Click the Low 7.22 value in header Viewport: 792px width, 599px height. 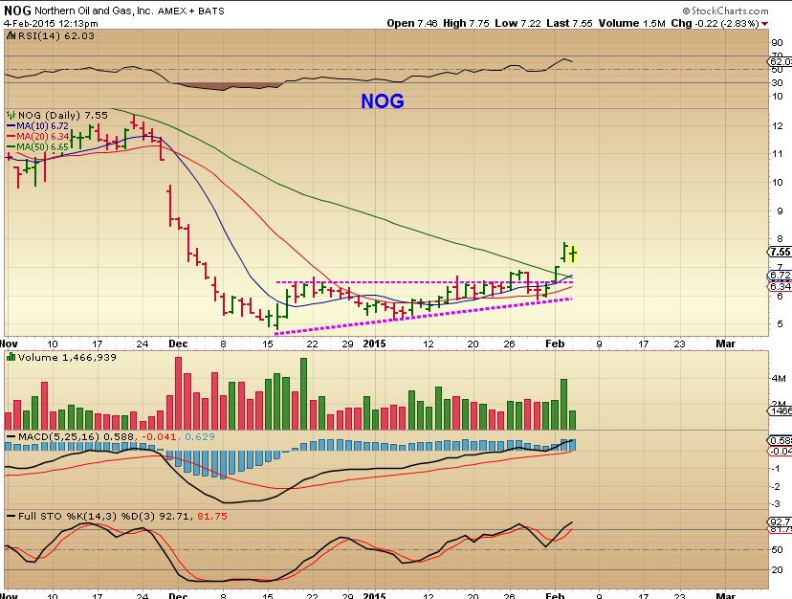pyautogui.click(x=518, y=23)
